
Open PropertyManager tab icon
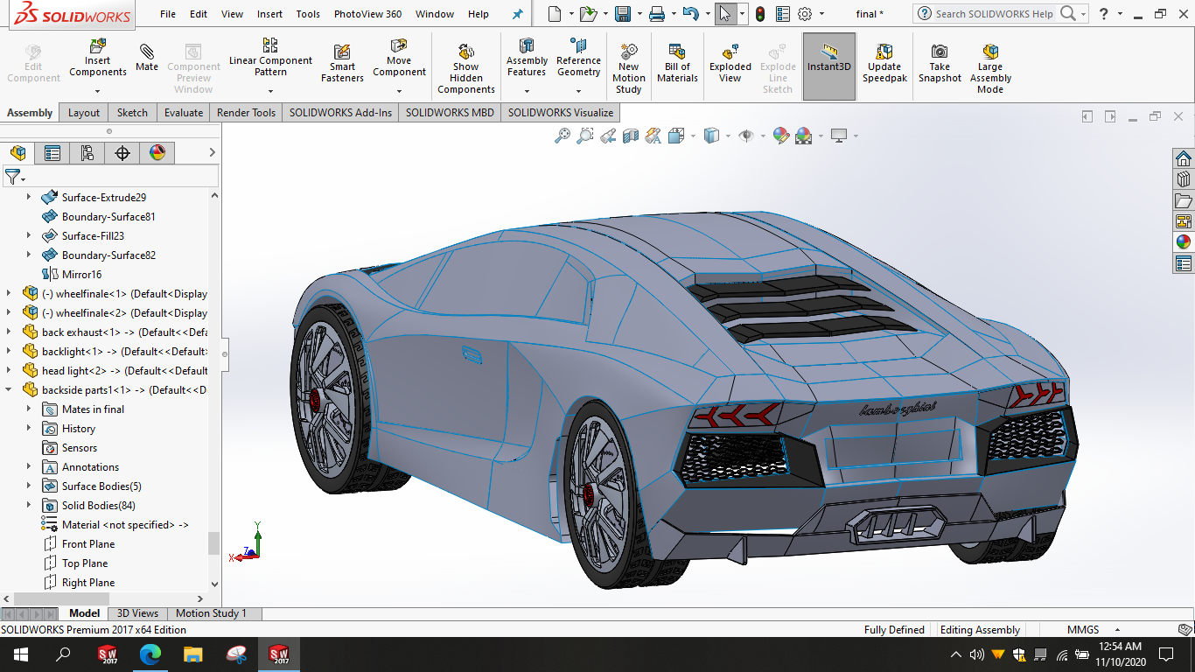click(52, 153)
